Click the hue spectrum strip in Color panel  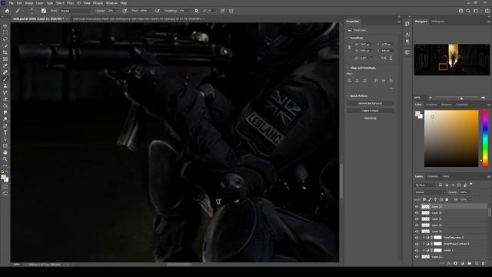click(485, 138)
